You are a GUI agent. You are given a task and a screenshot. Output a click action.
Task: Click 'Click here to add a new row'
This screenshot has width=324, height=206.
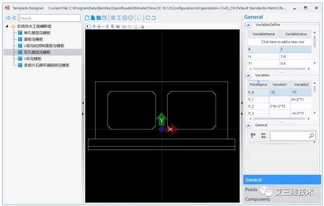click(282, 42)
